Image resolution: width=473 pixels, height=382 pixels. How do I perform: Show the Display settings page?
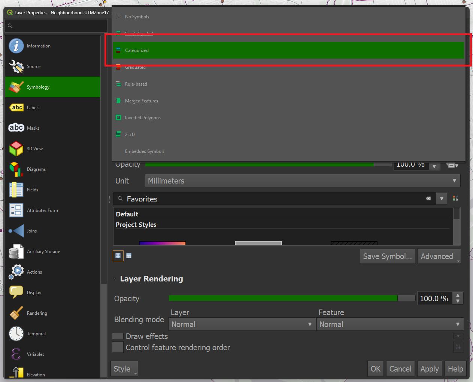pyautogui.click(x=53, y=293)
